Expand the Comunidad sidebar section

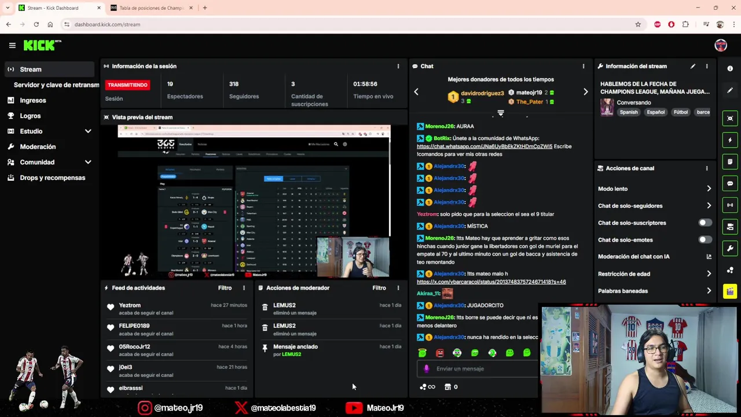(88, 162)
